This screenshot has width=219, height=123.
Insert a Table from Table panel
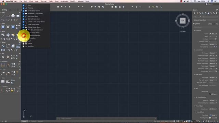tap(3, 82)
